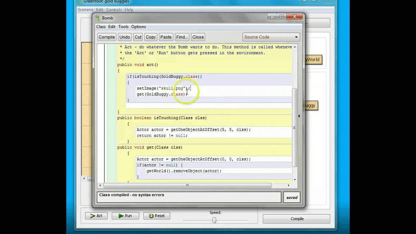This screenshot has width=416, height=234.
Task: Open the Greenfoot Scenario menu
Action: pyautogui.click(x=85, y=10)
